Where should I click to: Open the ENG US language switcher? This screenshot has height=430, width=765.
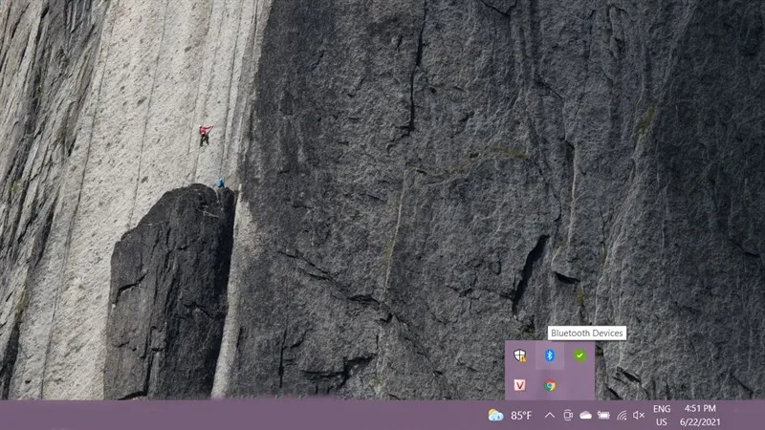click(x=662, y=415)
